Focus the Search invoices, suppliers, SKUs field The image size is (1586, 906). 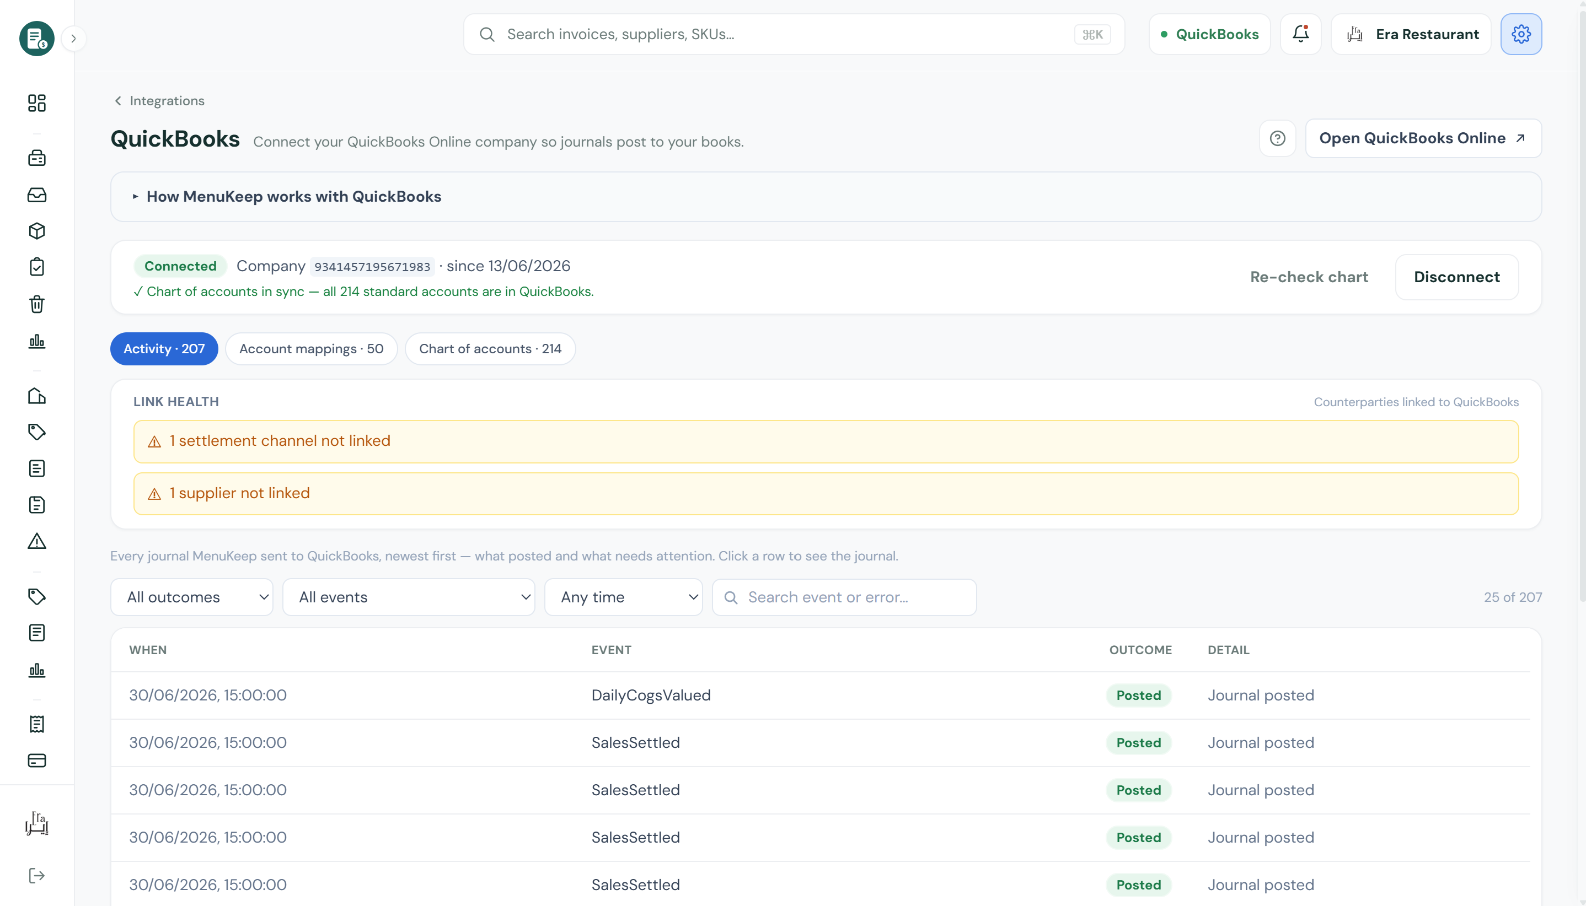pos(794,34)
